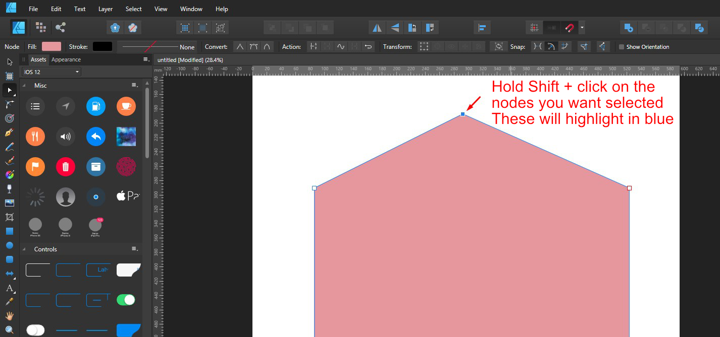The width and height of the screenshot is (720, 337).
Task: Switch to Pixel Persona
Action: point(41,27)
